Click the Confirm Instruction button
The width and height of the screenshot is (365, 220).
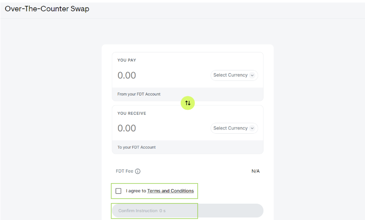(188, 211)
